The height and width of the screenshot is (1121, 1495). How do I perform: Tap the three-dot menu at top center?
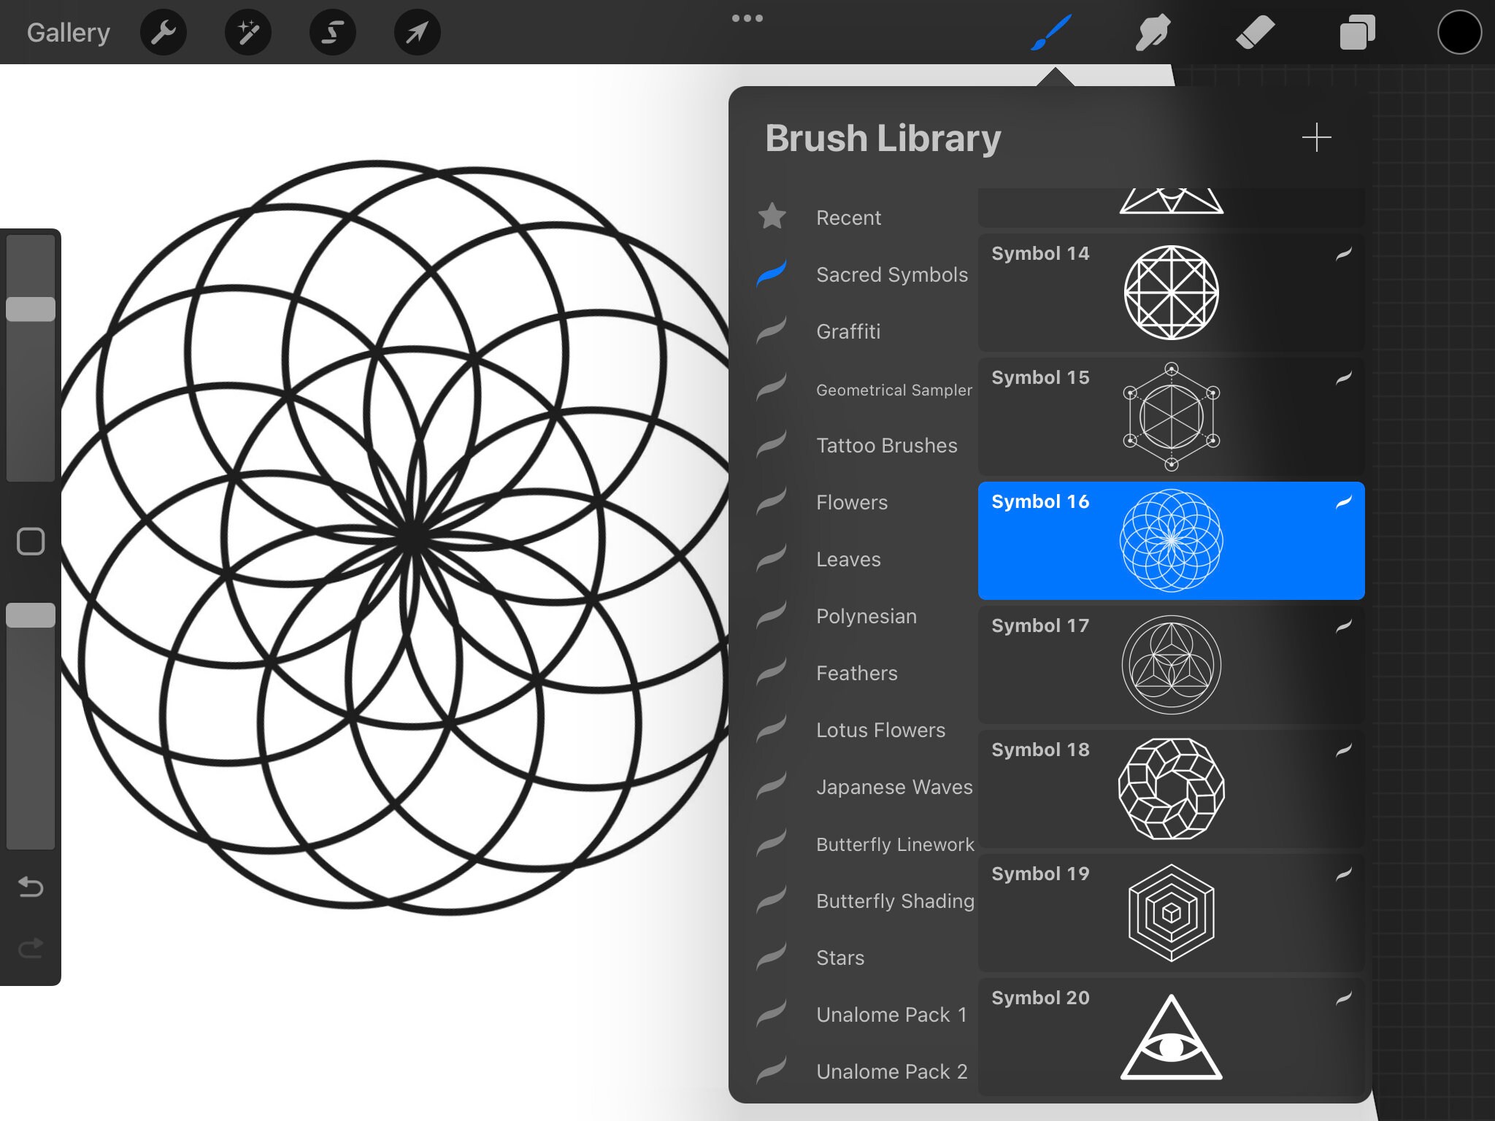(x=747, y=18)
